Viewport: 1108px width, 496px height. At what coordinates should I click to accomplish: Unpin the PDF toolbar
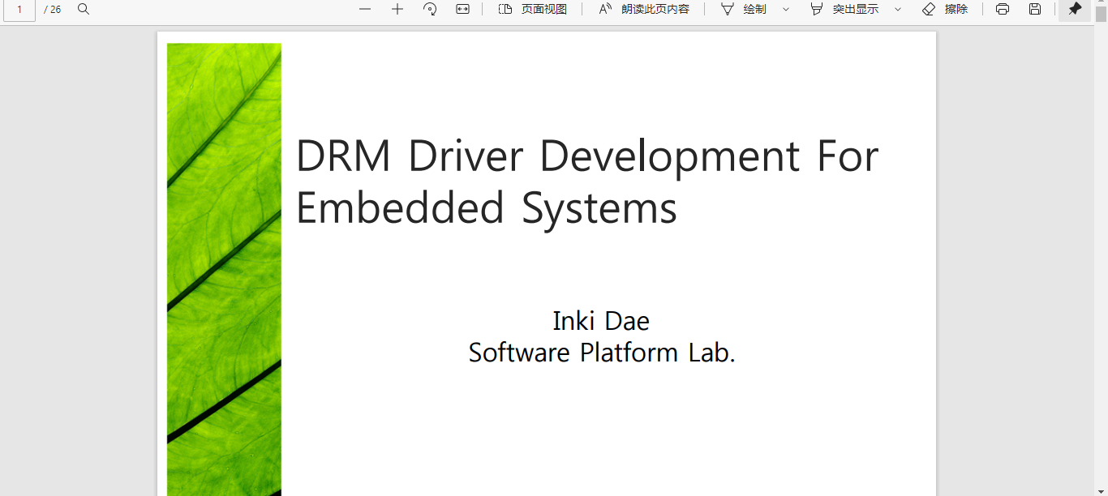[x=1076, y=9]
